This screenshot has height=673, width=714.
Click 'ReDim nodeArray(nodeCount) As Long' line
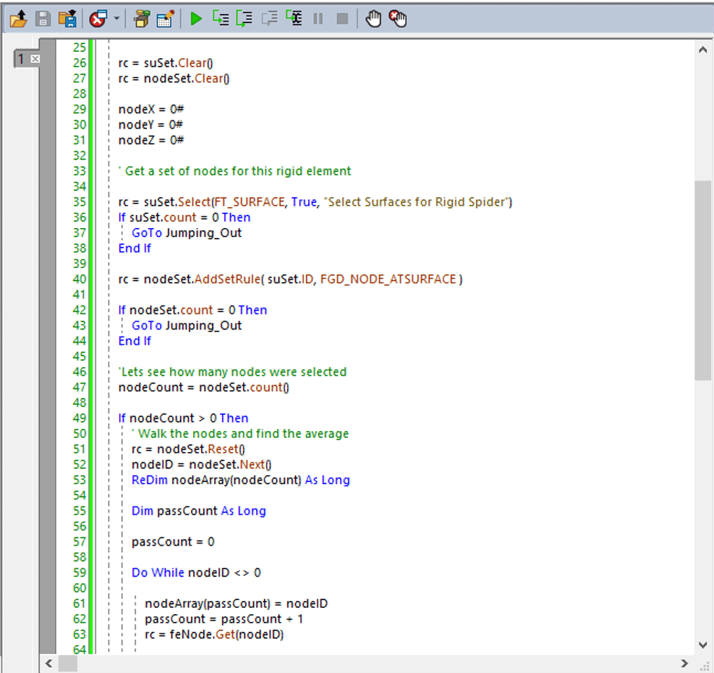tap(240, 480)
